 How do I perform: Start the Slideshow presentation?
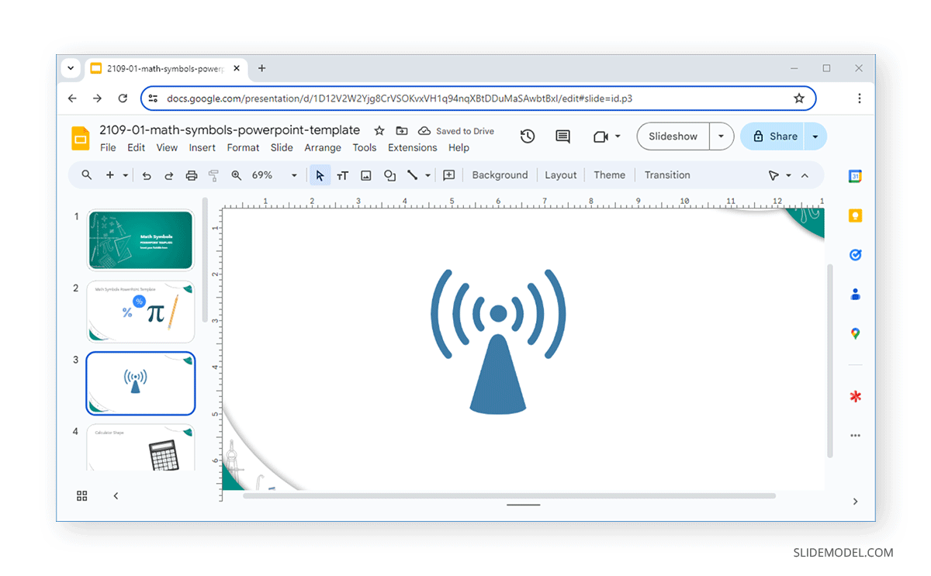[672, 136]
